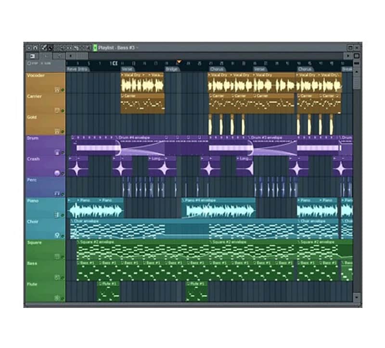Viewport: 385px width, 348px height.
Task: Mute the Carrier track
Action: pos(63,111)
